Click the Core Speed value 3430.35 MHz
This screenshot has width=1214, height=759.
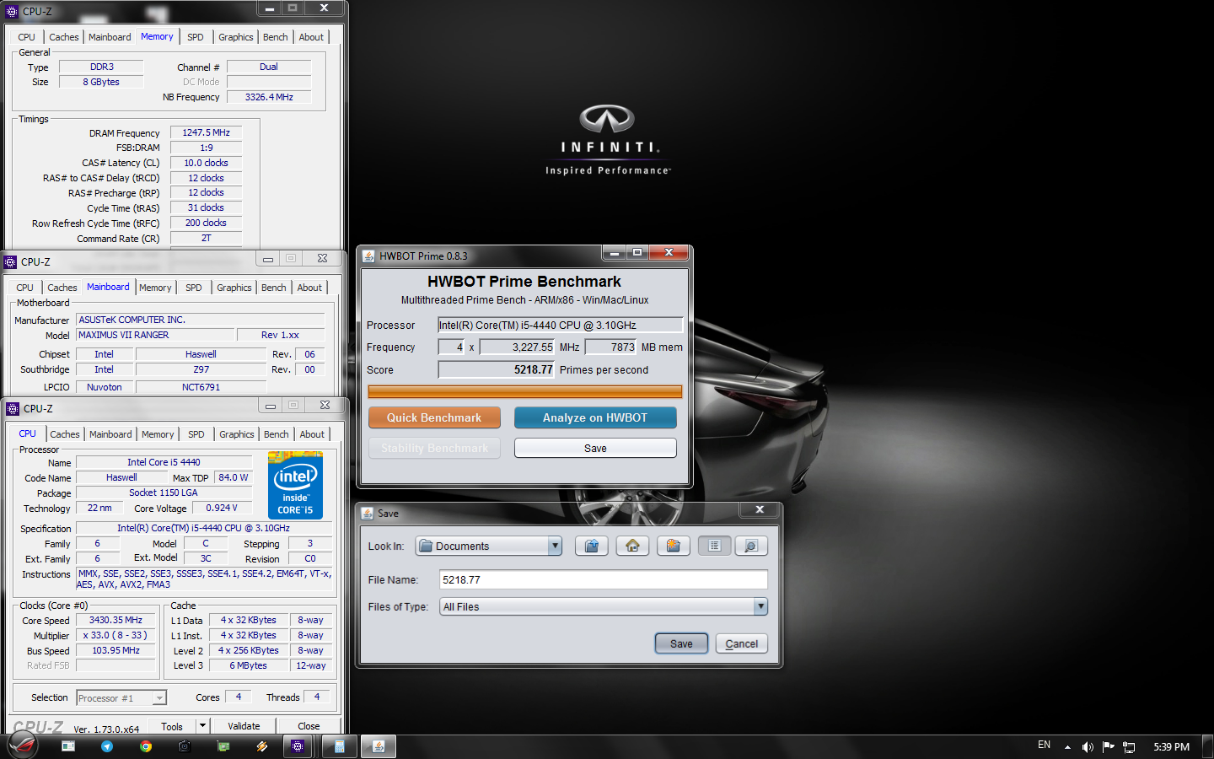click(115, 620)
